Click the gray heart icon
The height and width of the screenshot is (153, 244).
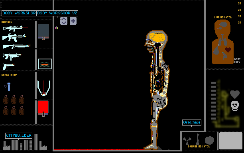tap(235, 94)
